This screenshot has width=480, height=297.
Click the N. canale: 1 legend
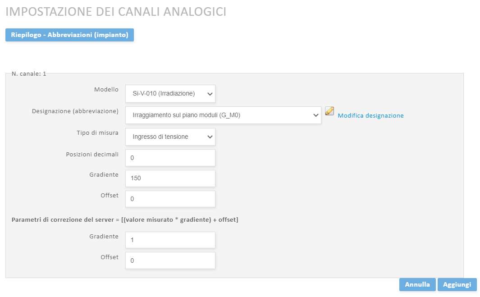[x=29, y=73]
